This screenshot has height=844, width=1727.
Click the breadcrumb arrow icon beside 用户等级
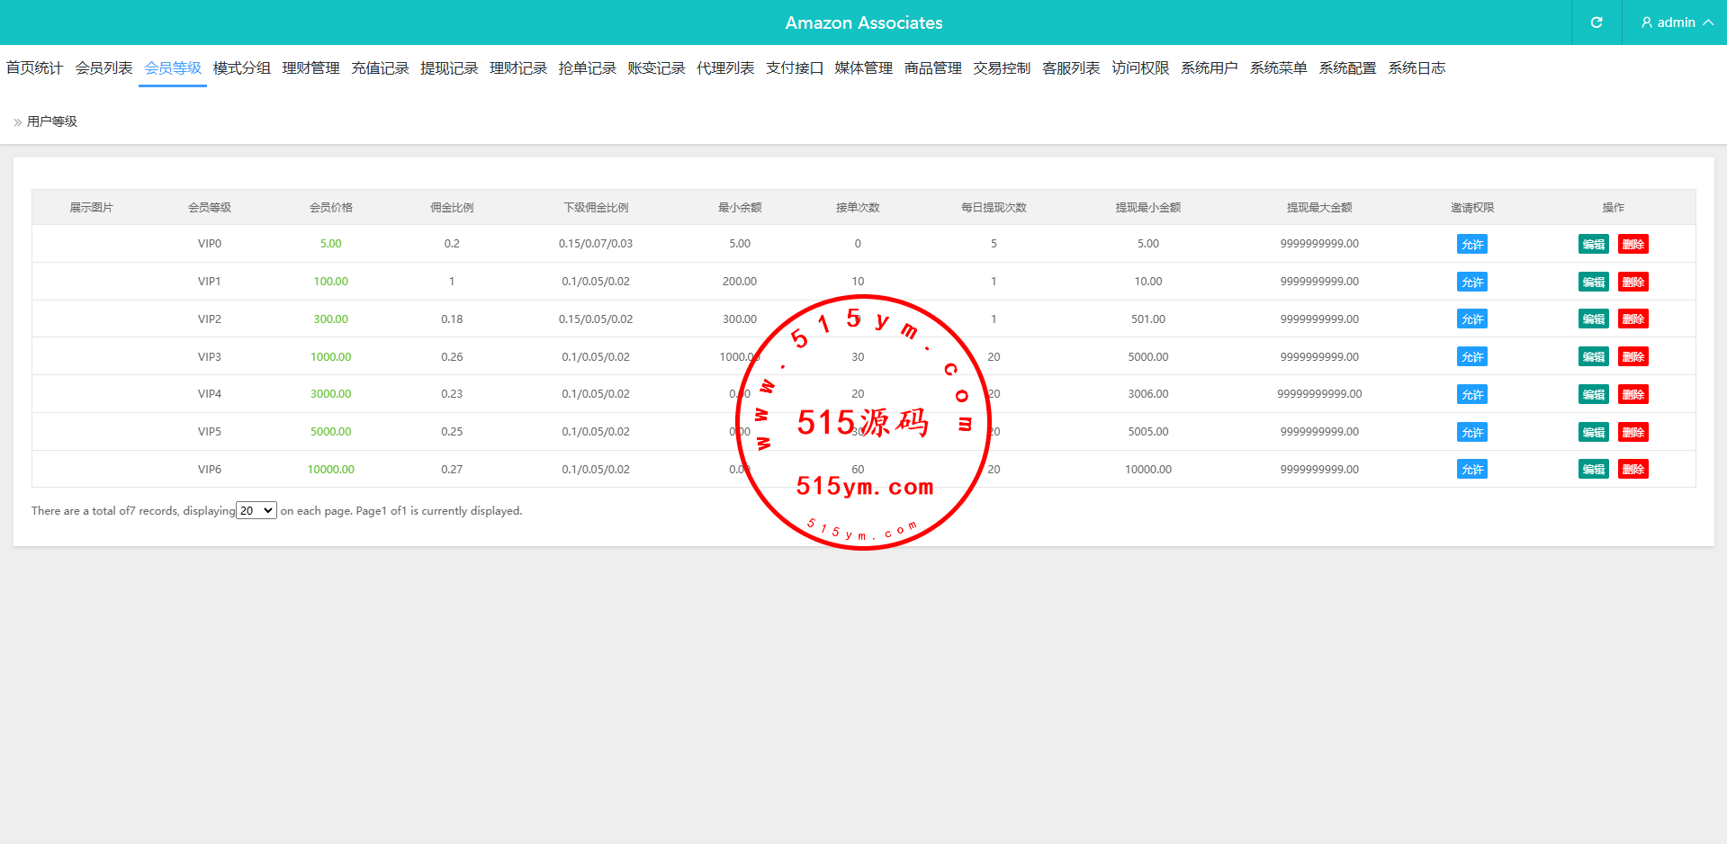[17, 122]
